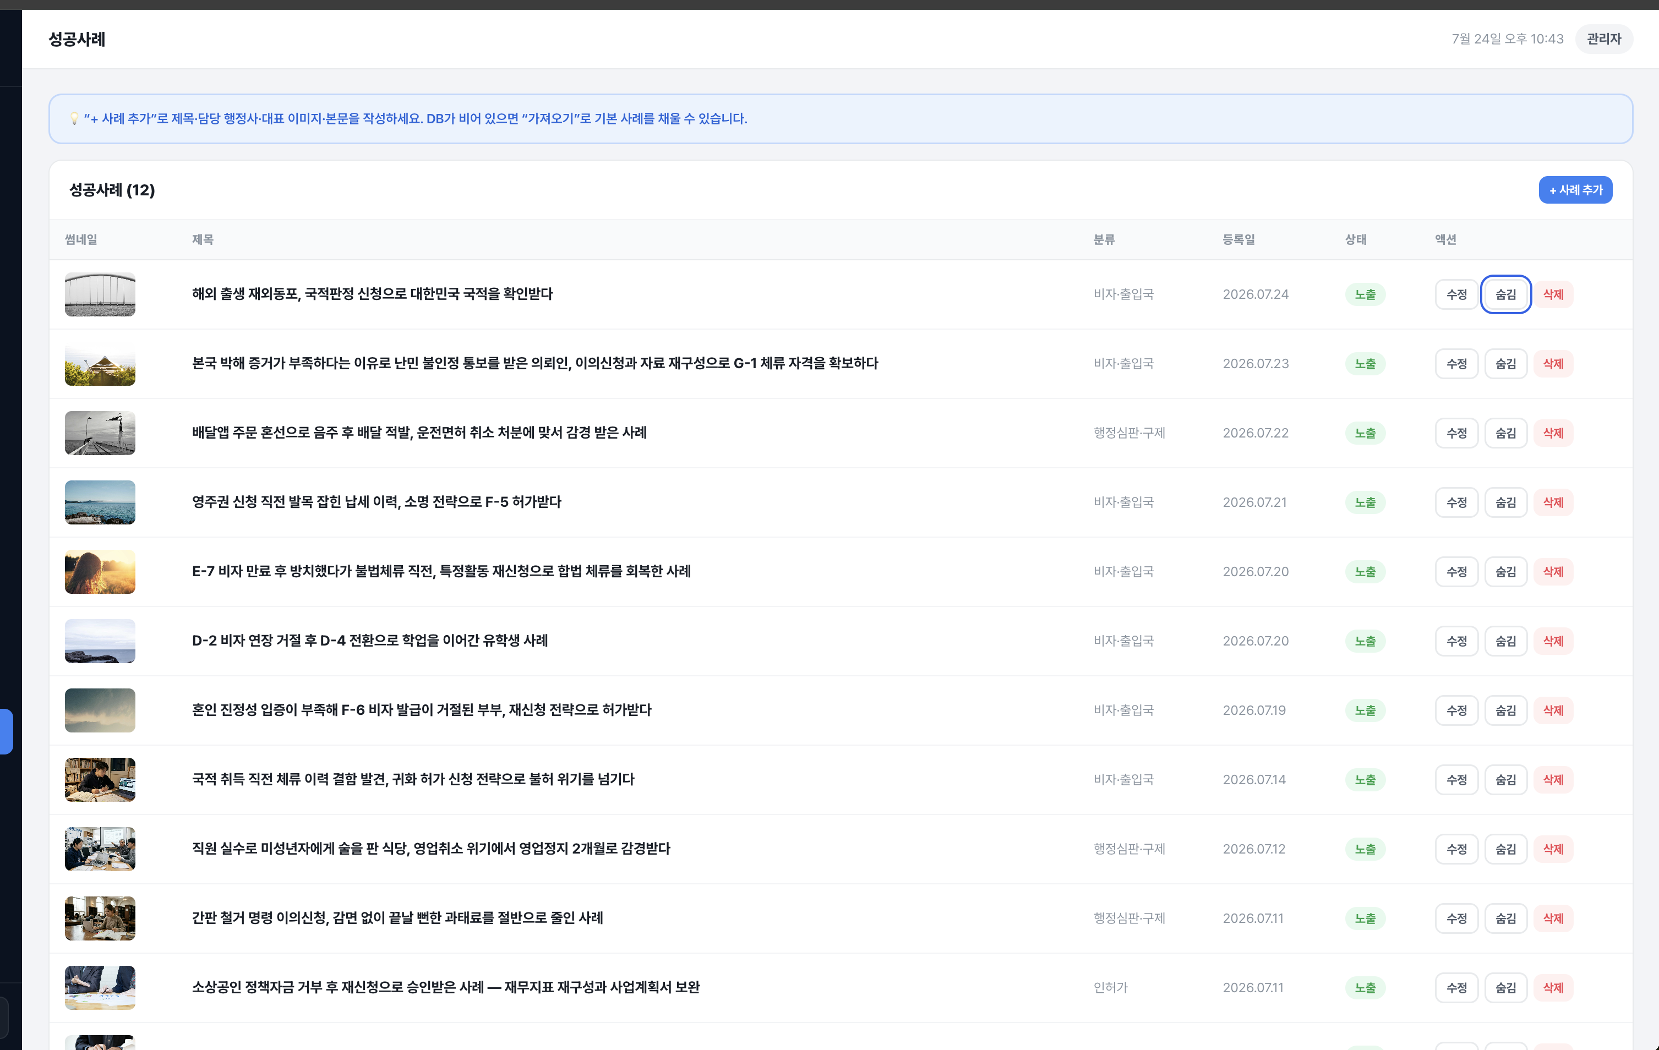Hide the 미성년자 술 판매 식당 case
Image resolution: width=1659 pixels, height=1050 pixels.
click(x=1505, y=849)
